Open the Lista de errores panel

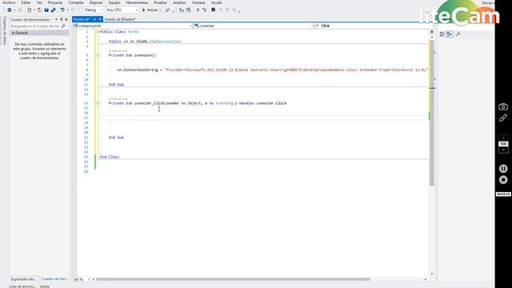point(22,286)
